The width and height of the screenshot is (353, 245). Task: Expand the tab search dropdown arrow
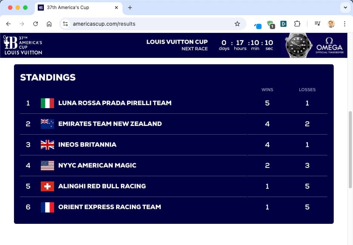point(345,8)
